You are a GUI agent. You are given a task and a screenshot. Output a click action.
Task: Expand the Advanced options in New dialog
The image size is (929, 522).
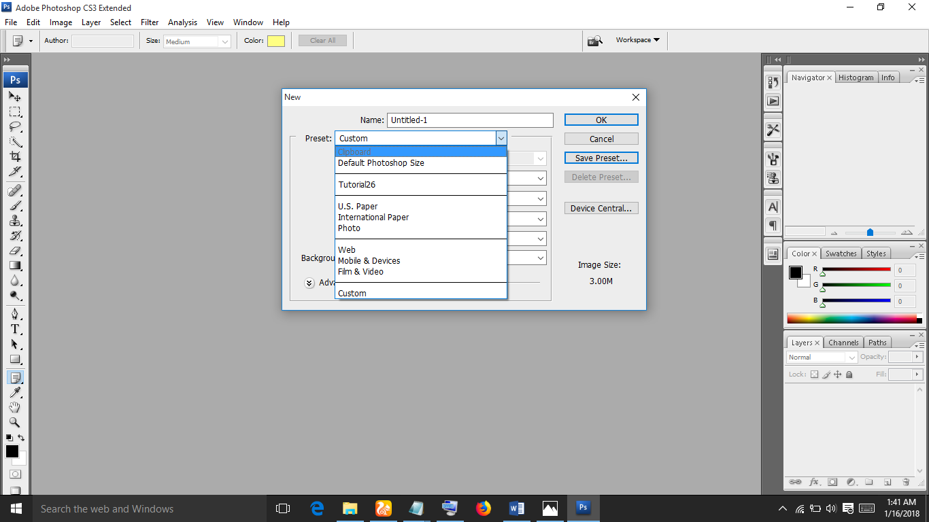[x=309, y=283]
